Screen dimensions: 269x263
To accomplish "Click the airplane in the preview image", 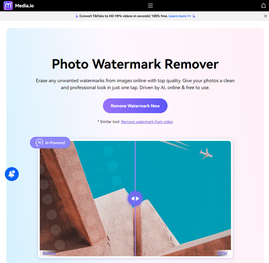I will (x=206, y=153).
